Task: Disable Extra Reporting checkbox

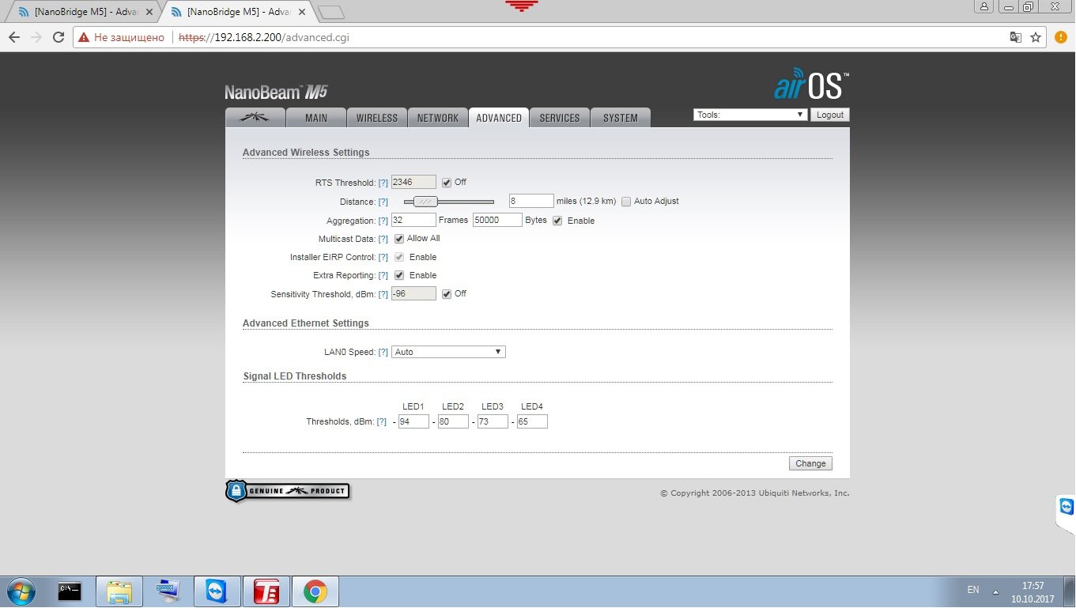Action: click(x=399, y=275)
